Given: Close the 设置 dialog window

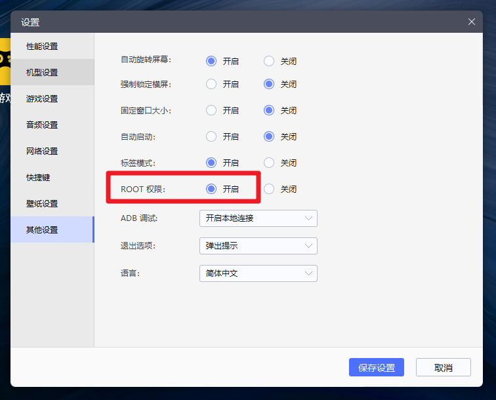Looking at the screenshot, I should (x=471, y=22).
